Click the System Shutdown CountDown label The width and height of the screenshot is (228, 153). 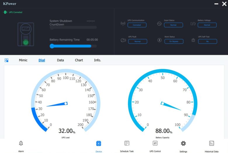pos(61,23)
